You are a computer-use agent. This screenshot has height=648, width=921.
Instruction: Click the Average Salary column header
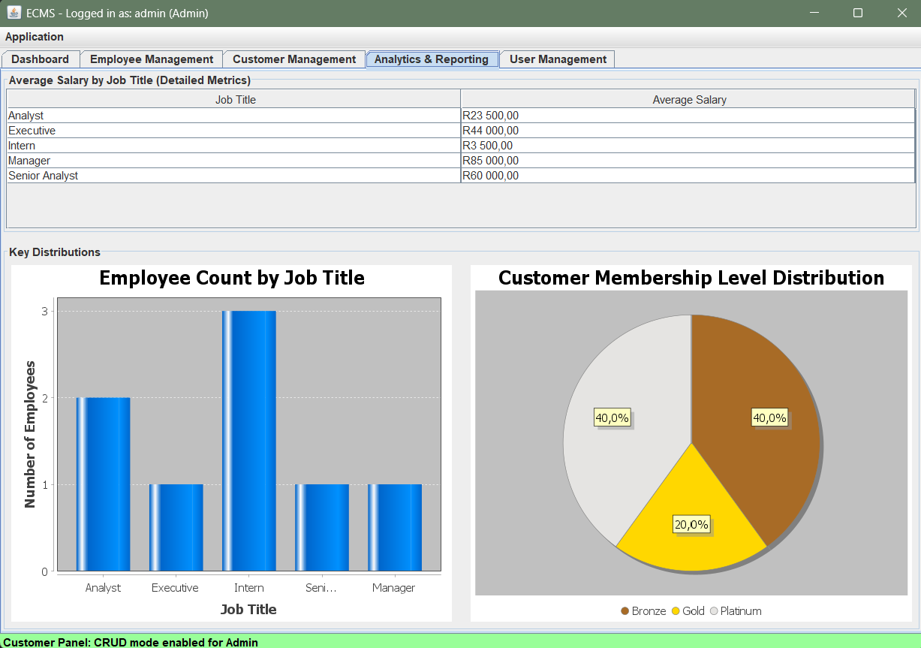(x=688, y=98)
